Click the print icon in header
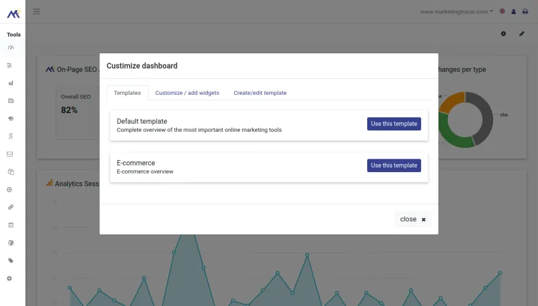Screen dimensions: 538x306 pos(525,11)
